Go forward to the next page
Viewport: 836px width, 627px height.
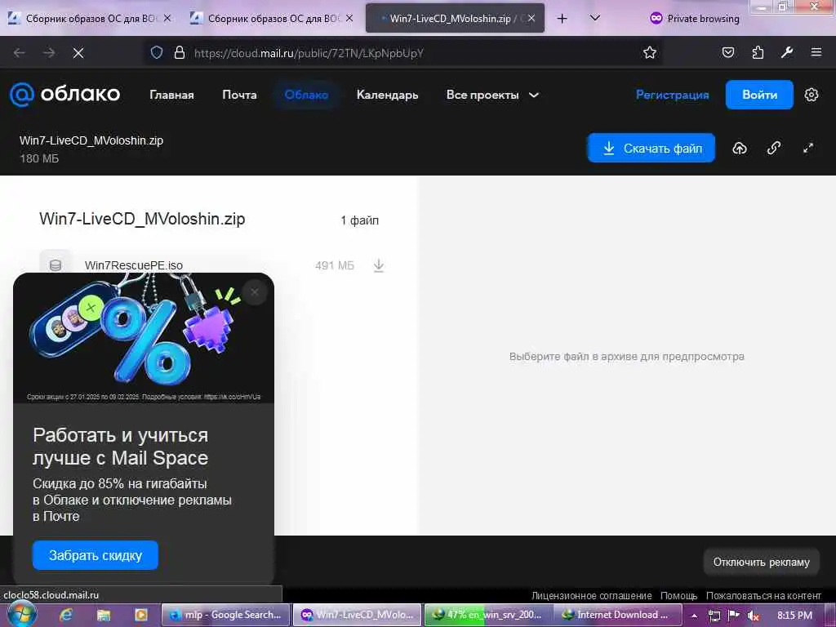[x=49, y=53]
